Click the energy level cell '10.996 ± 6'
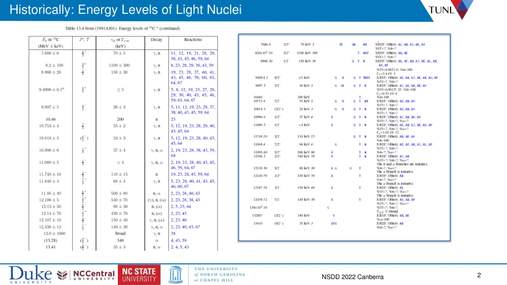This screenshot has width=507, height=285. (x=49, y=150)
